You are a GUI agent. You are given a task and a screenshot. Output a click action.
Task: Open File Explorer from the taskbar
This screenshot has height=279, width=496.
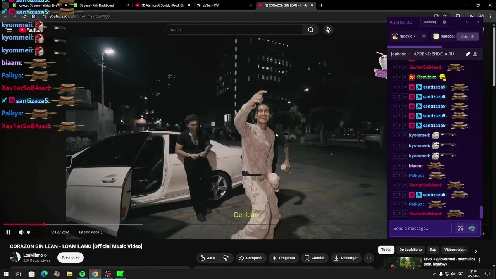click(70, 274)
